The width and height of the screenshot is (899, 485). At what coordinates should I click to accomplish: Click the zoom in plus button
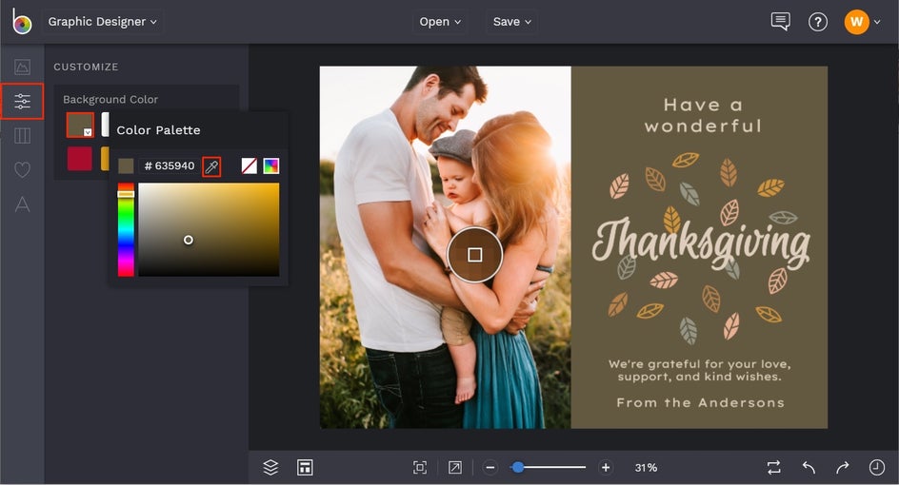pyautogui.click(x=605, y=467)
